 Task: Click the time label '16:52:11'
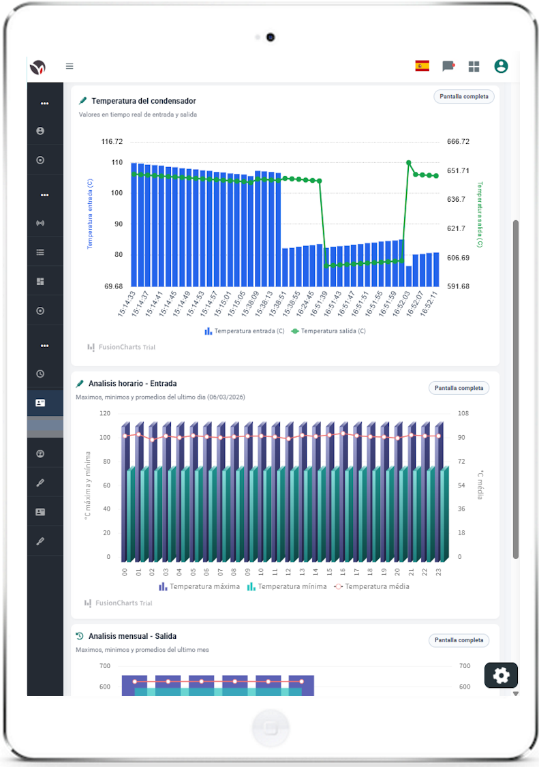pos(429,304)
